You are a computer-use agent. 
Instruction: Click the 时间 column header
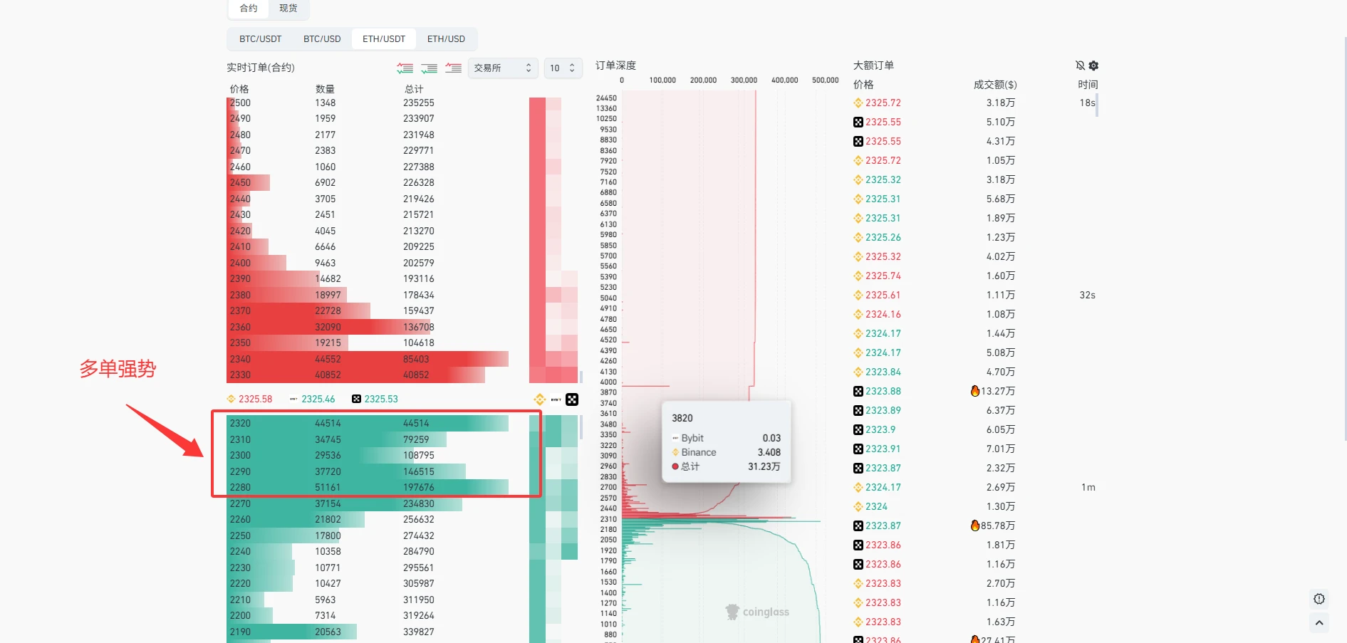[1088, 85]
